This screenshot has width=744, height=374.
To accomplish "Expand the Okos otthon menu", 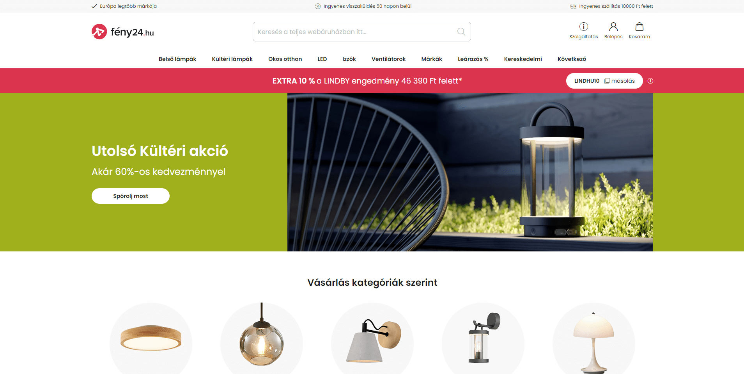I will [x=285, y=59].
